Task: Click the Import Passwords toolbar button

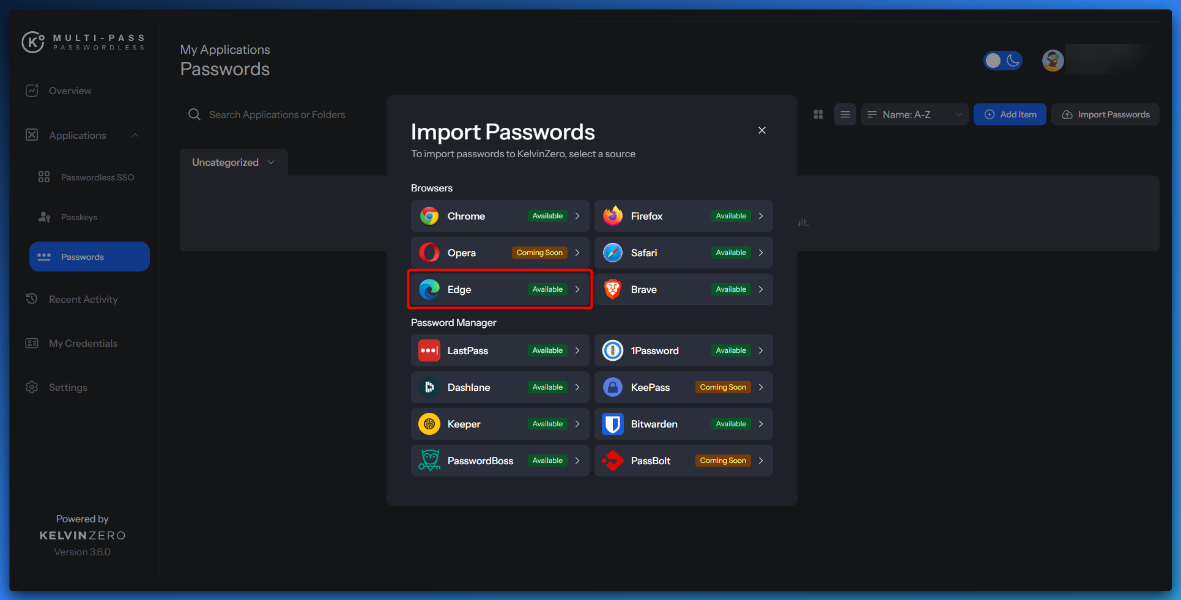Action: (x=1105, y=114)
